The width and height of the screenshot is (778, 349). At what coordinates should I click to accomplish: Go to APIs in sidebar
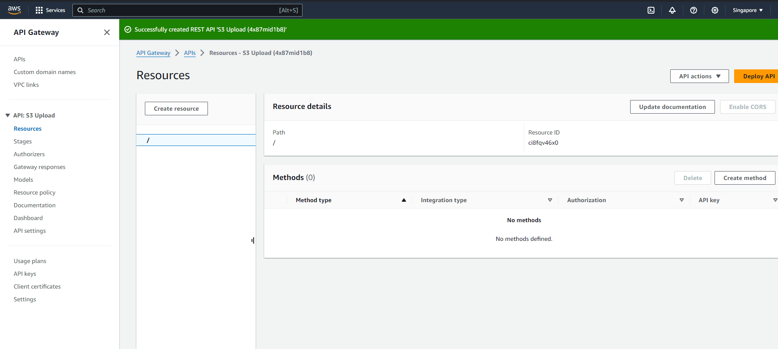click(x=20, y=59)
